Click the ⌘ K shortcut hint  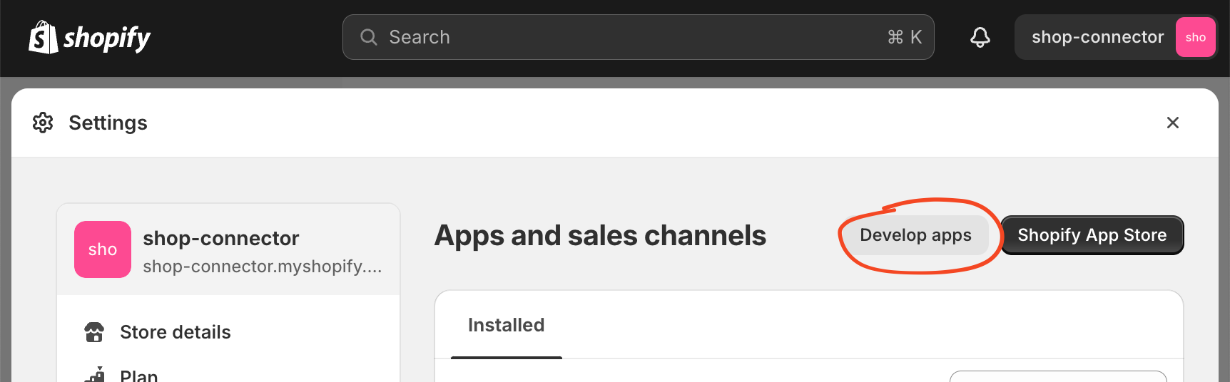905,37
